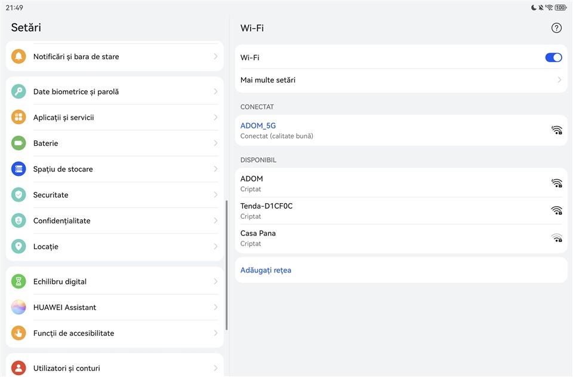Click the Locație pin icon

(x=19, y=246)
